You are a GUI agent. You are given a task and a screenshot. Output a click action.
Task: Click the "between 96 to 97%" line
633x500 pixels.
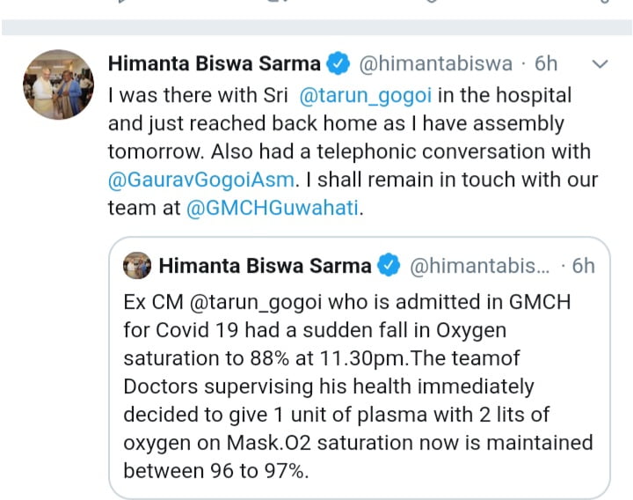click(x=215, y=470)
